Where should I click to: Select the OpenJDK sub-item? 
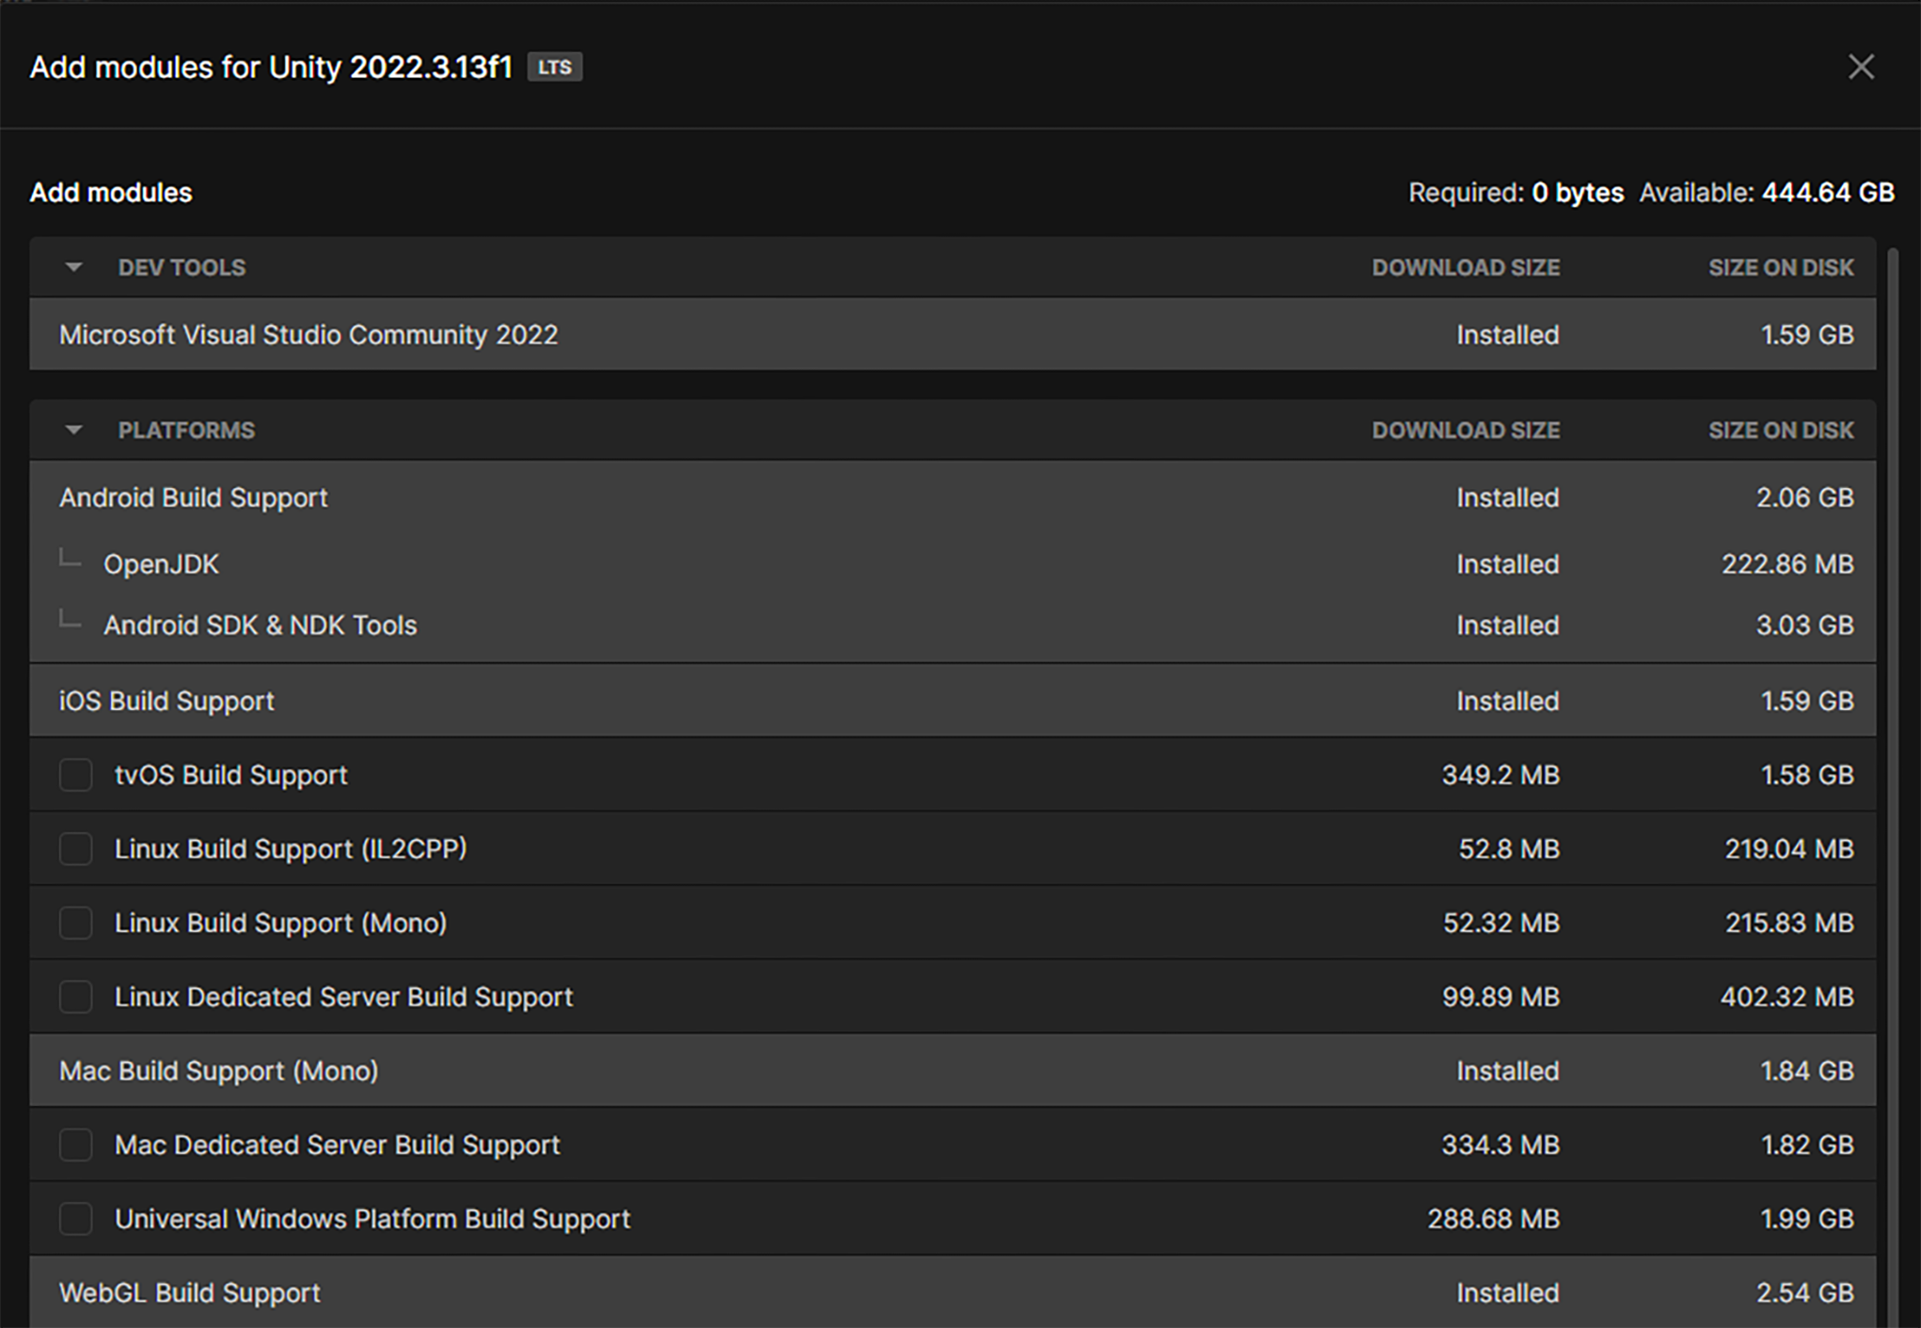click(162, 564)
